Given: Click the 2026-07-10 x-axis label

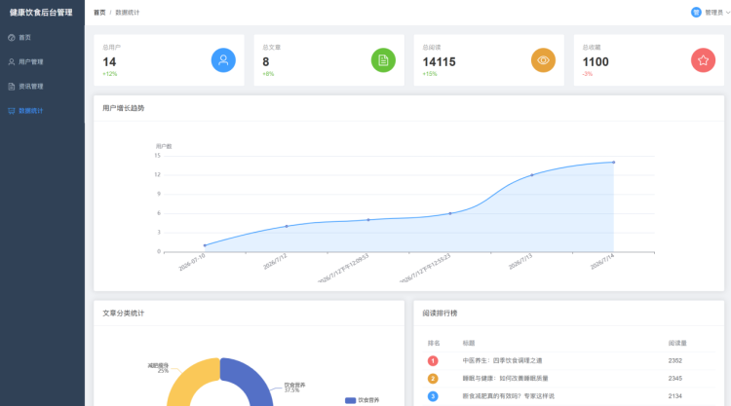Looking at the screenshot, I should click(192, 263).
